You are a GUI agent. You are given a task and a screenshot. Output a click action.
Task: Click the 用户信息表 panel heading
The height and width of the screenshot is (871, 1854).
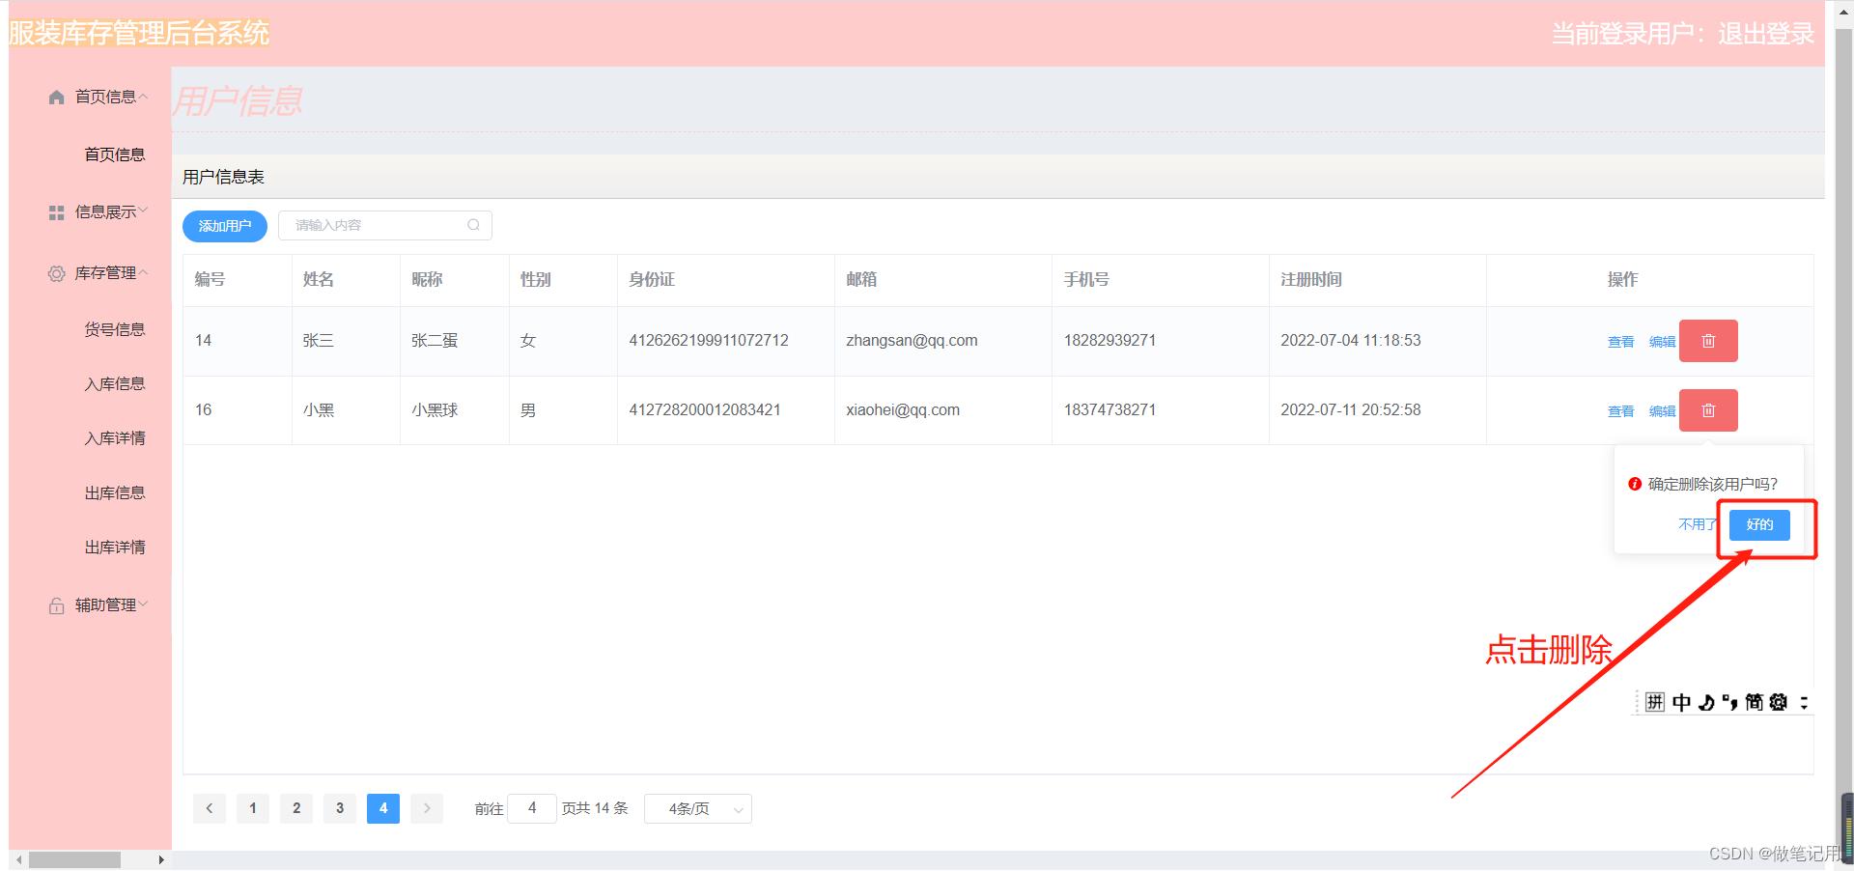click(223, 178)
